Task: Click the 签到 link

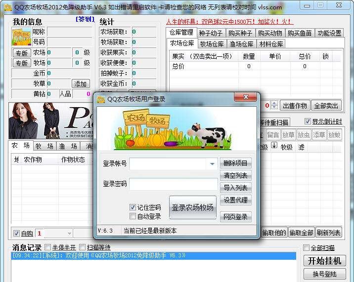Action: coord(85,19)
